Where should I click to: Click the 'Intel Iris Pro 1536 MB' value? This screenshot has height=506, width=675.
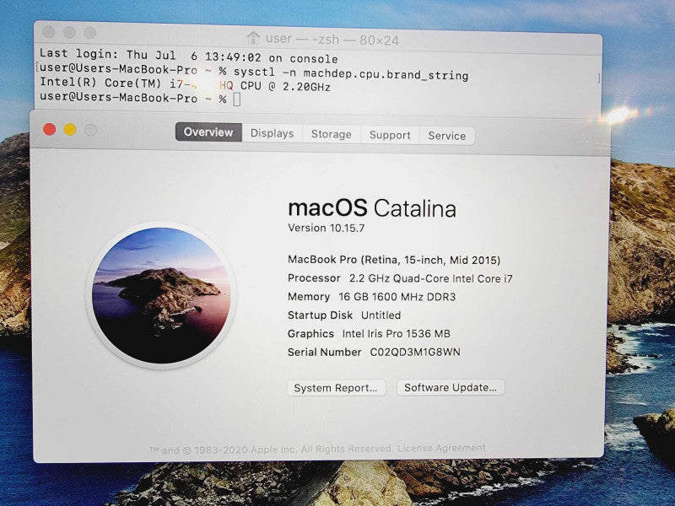click(396, 333)
